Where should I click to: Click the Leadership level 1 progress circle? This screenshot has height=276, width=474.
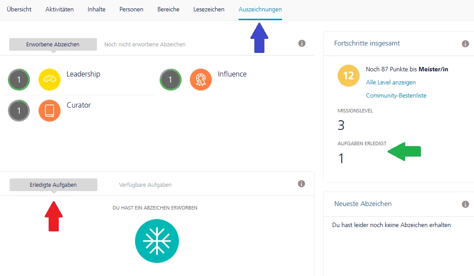point(19,80)
